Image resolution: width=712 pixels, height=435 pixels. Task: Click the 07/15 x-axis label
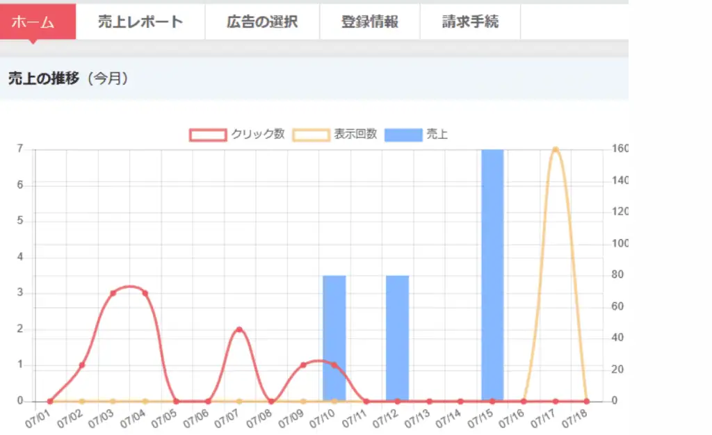pos(480,419)
